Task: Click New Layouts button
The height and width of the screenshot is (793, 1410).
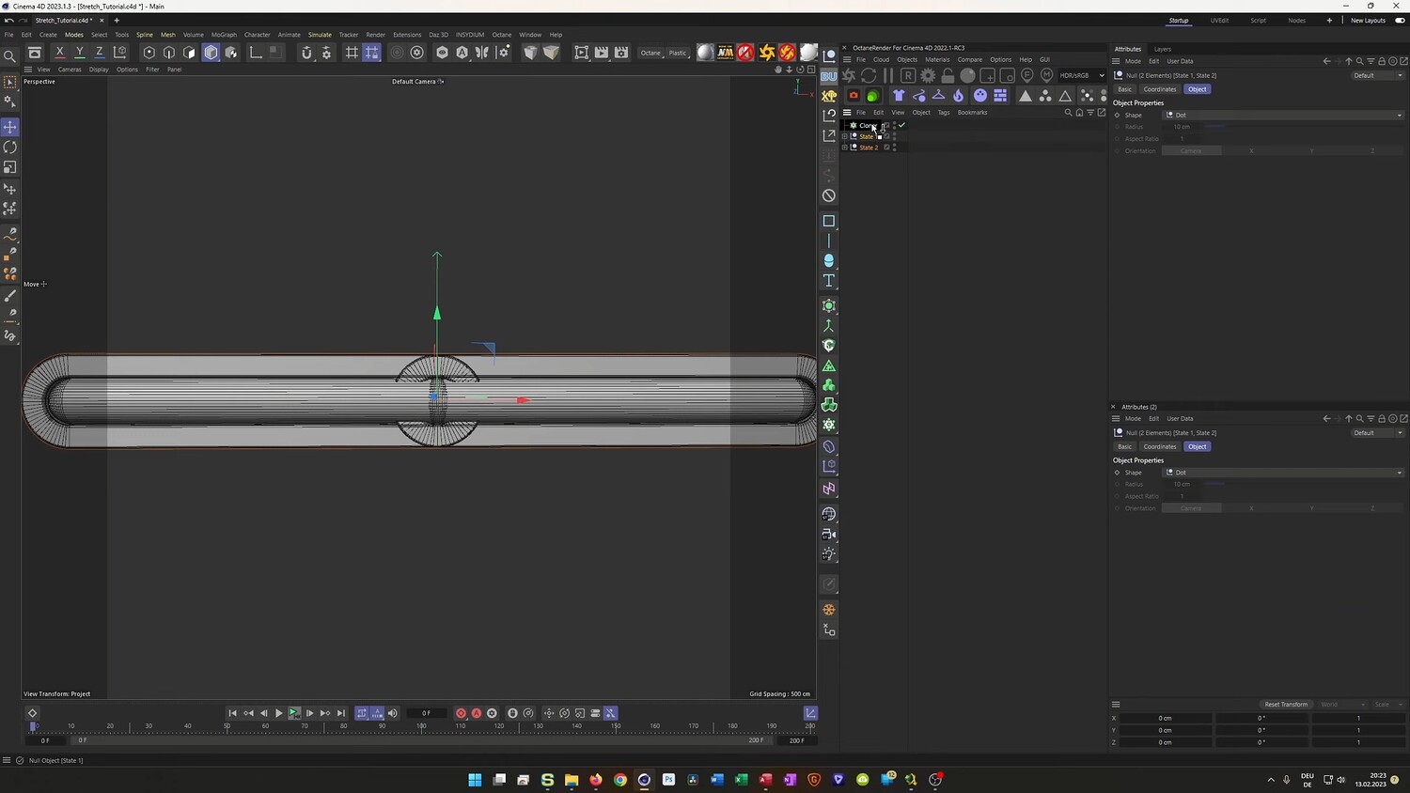Action: point(1369,21)
